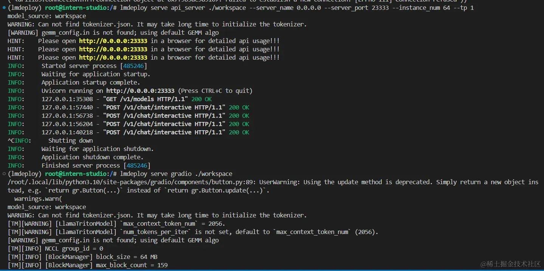544x271 pixels.
Task: Open the URL in the Uvicorn running line
Action: click(140, 91)
